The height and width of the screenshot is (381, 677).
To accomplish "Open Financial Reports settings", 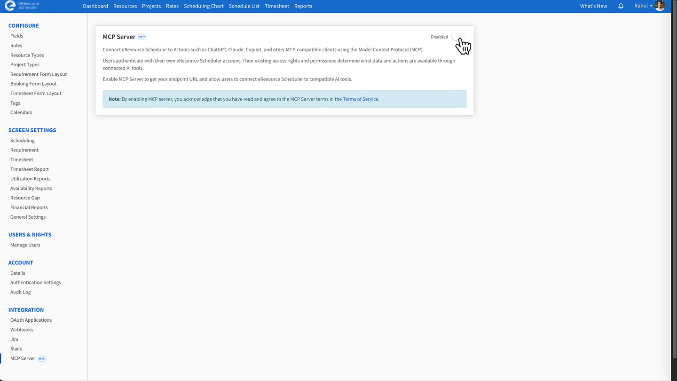I will click(x=29, y=207).
